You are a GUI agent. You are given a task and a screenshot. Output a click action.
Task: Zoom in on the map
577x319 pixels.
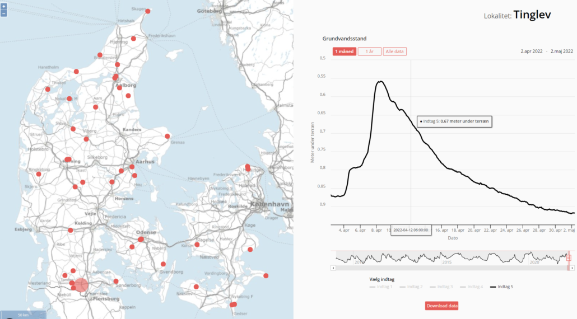(4, 7)
